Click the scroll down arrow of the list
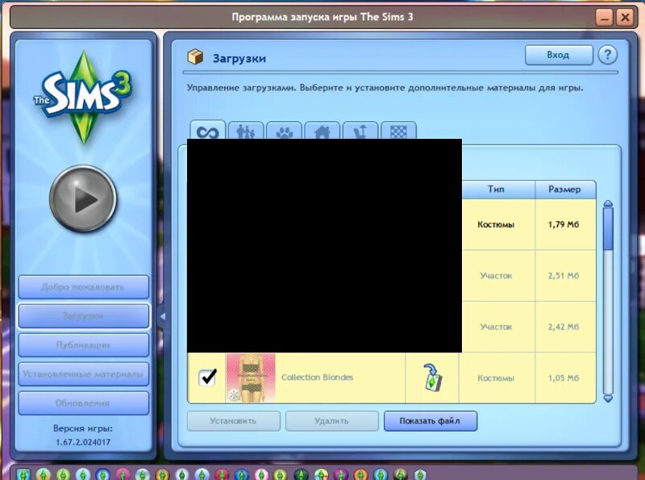Image resolution: width=645 pixels, height=480 pixels. coord(608,399)
